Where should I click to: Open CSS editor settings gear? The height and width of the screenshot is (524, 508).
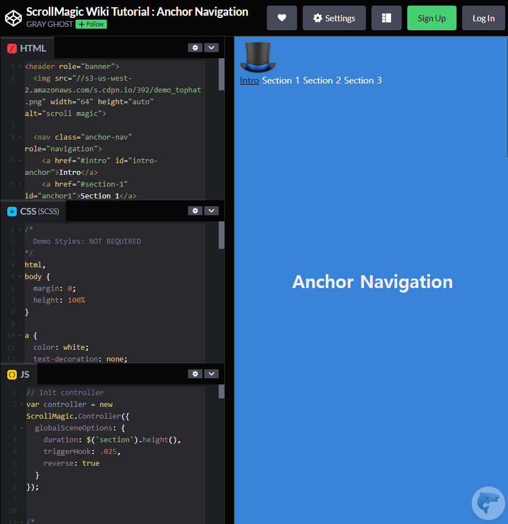195,211
